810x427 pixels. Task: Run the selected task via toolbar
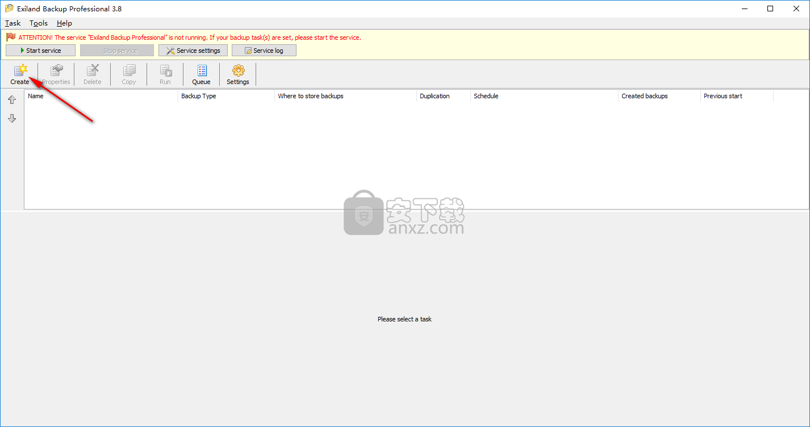(165, 74)
